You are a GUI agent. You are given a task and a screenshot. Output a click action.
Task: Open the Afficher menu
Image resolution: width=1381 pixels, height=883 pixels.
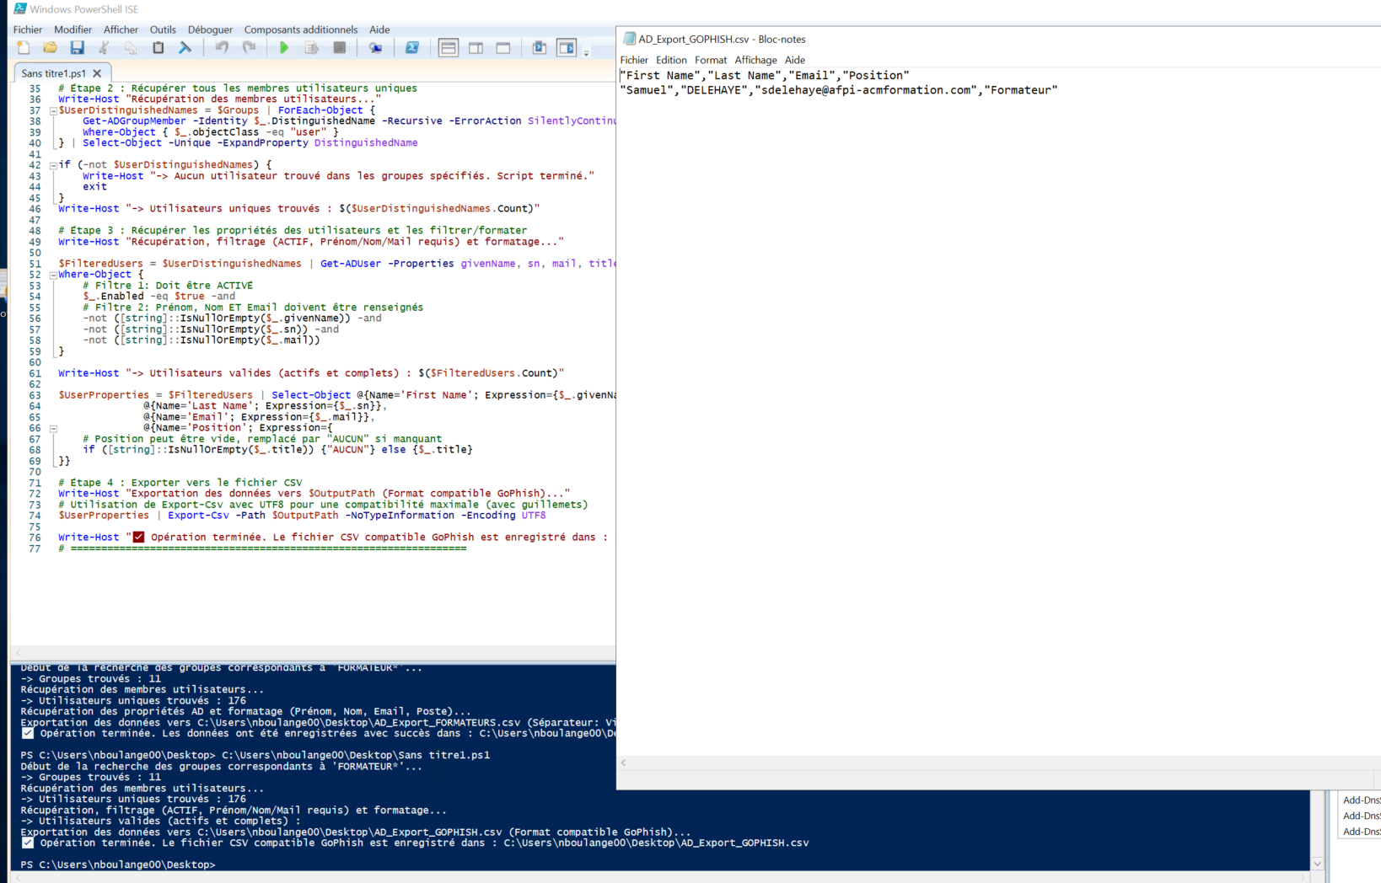[121, 29]
